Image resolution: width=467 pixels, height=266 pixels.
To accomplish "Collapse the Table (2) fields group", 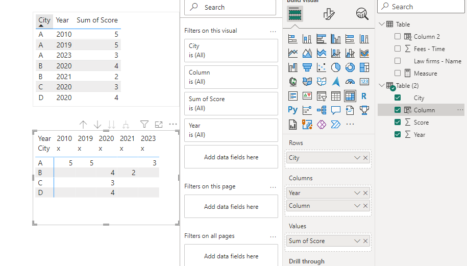I will pos(382,85).
